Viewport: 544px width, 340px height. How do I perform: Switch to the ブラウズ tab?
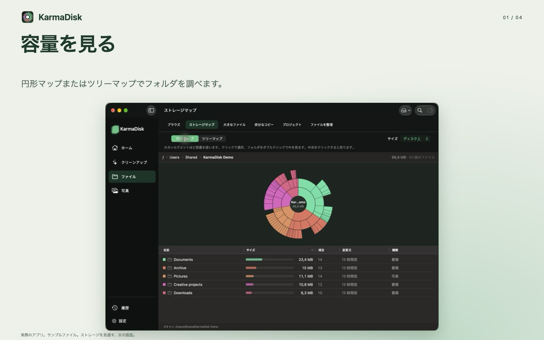(x=174, y=125)
